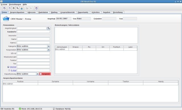Image resolution: width=182 pixels, height=110 pixels.
Task: Click the home icon in toolbar
Action: tap(4, 8)
